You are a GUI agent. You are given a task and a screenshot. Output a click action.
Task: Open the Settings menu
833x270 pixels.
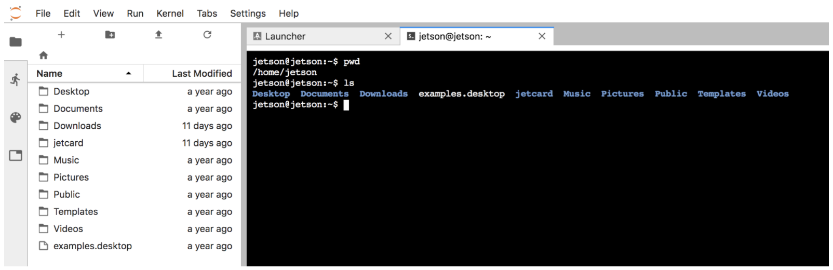coord(248,14)
